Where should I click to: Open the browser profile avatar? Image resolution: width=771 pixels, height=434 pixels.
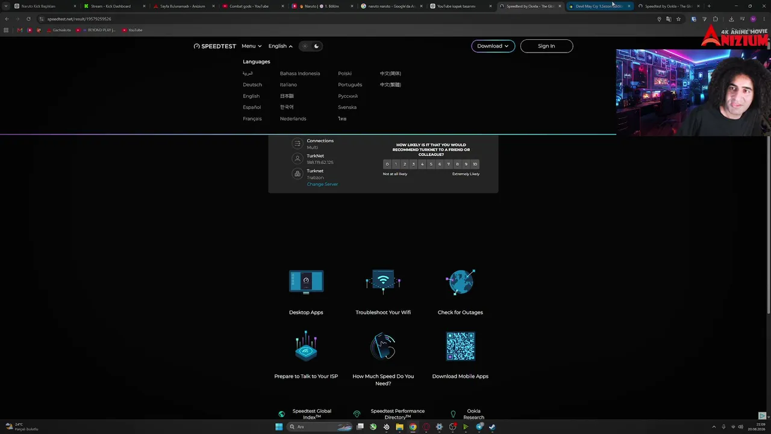tap(753, 19)
